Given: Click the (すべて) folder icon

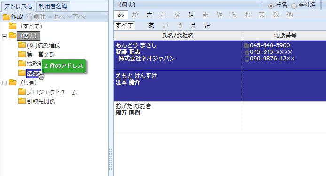Looking at the screenshot, I should pyautogui.click(x=13, y=26).
